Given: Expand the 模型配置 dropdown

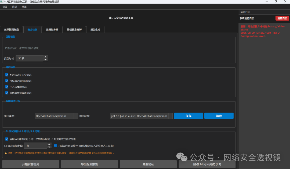Looking at the screenshot, I should click(x=141, y=116).
